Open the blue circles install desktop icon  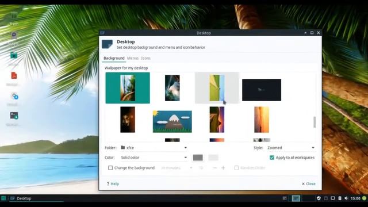(14, 96)
